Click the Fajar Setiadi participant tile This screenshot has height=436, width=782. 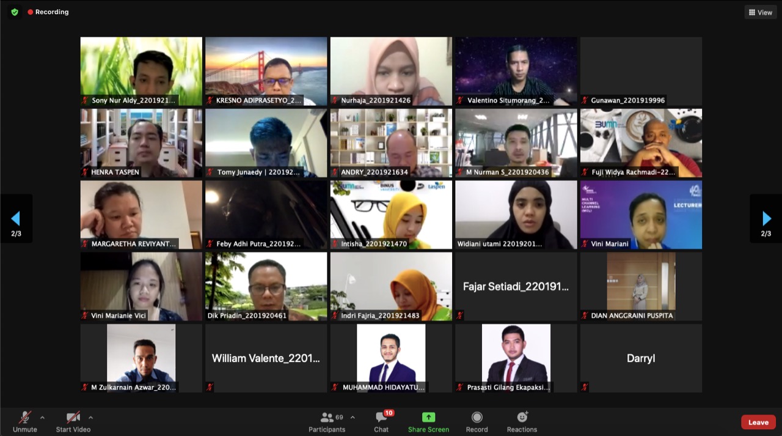516,286
